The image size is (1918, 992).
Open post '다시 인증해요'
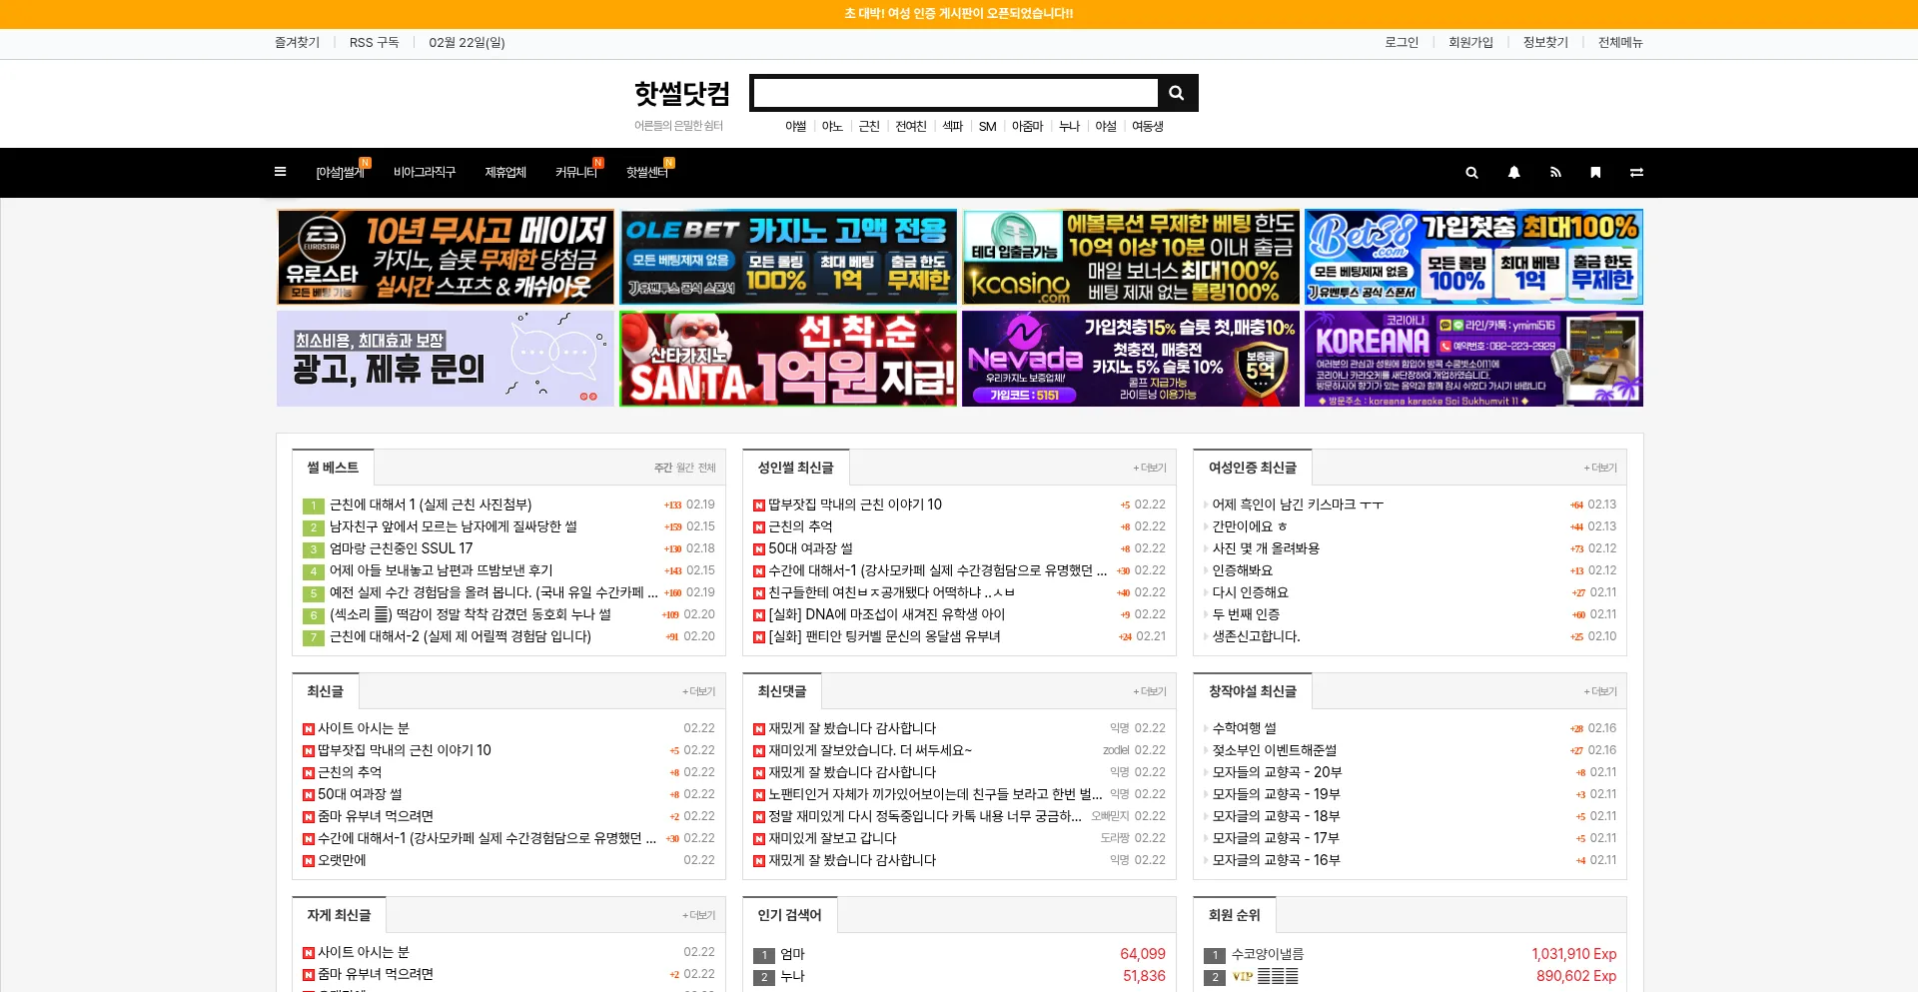coord(1251,593)
